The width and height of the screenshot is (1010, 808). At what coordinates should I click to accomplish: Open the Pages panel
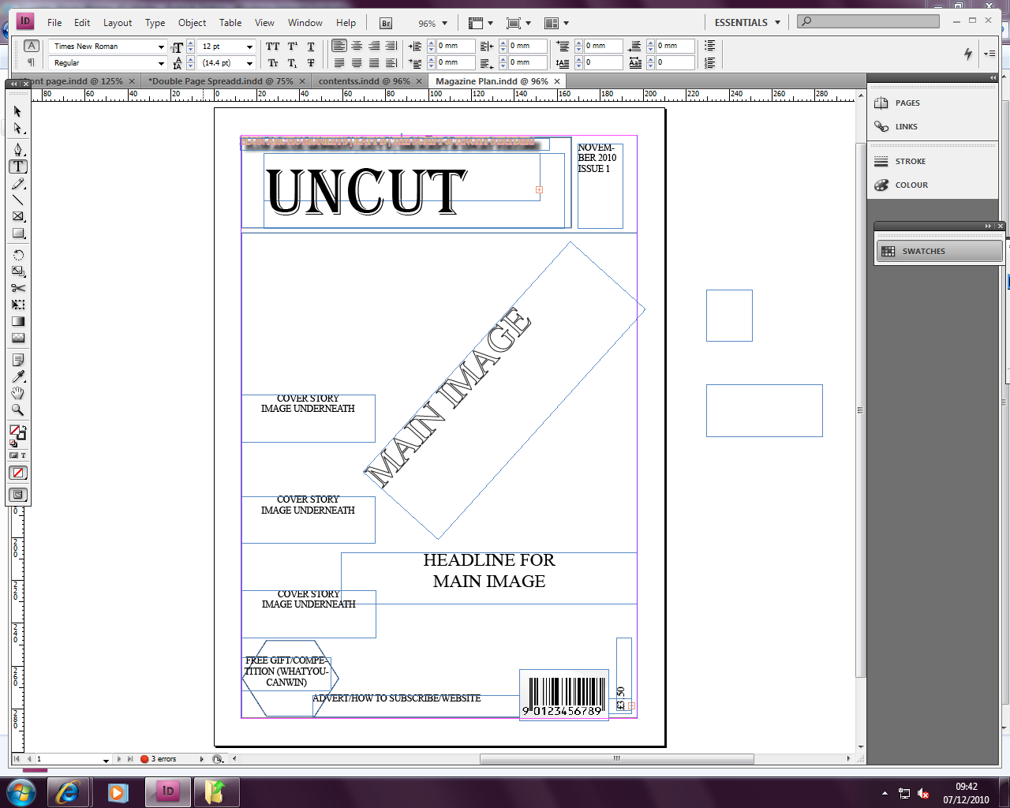point(906,103)
